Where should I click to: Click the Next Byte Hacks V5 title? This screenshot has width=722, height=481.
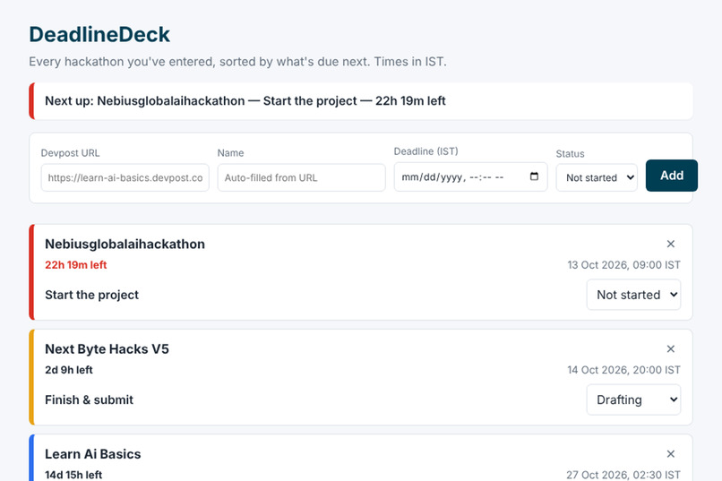click(x=107, y=349)
